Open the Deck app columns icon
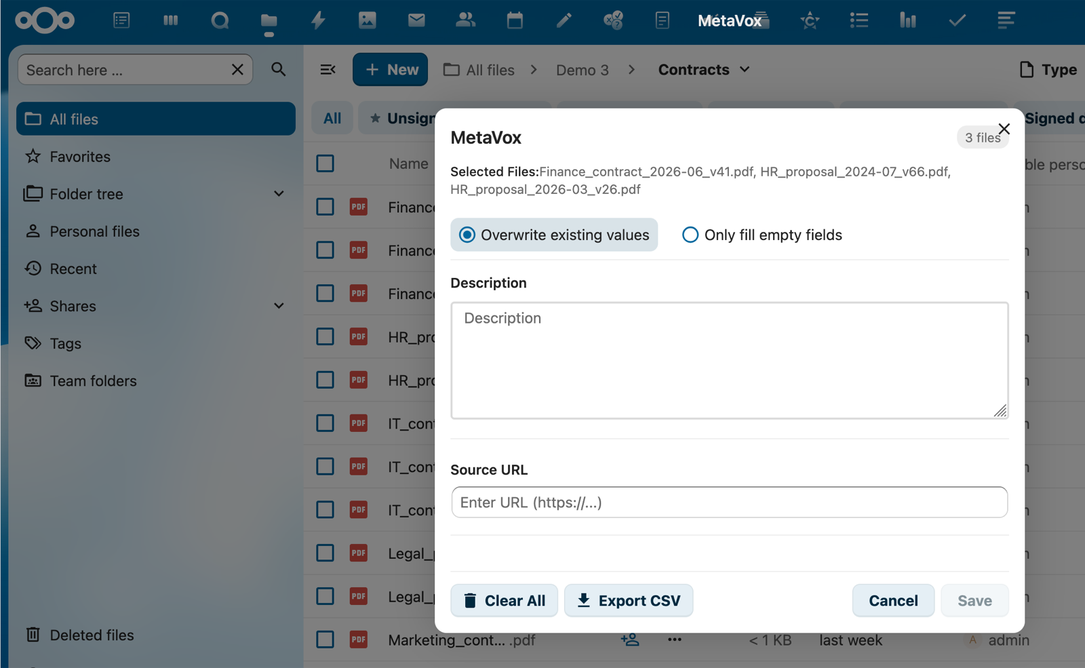 tap(170, 20)
